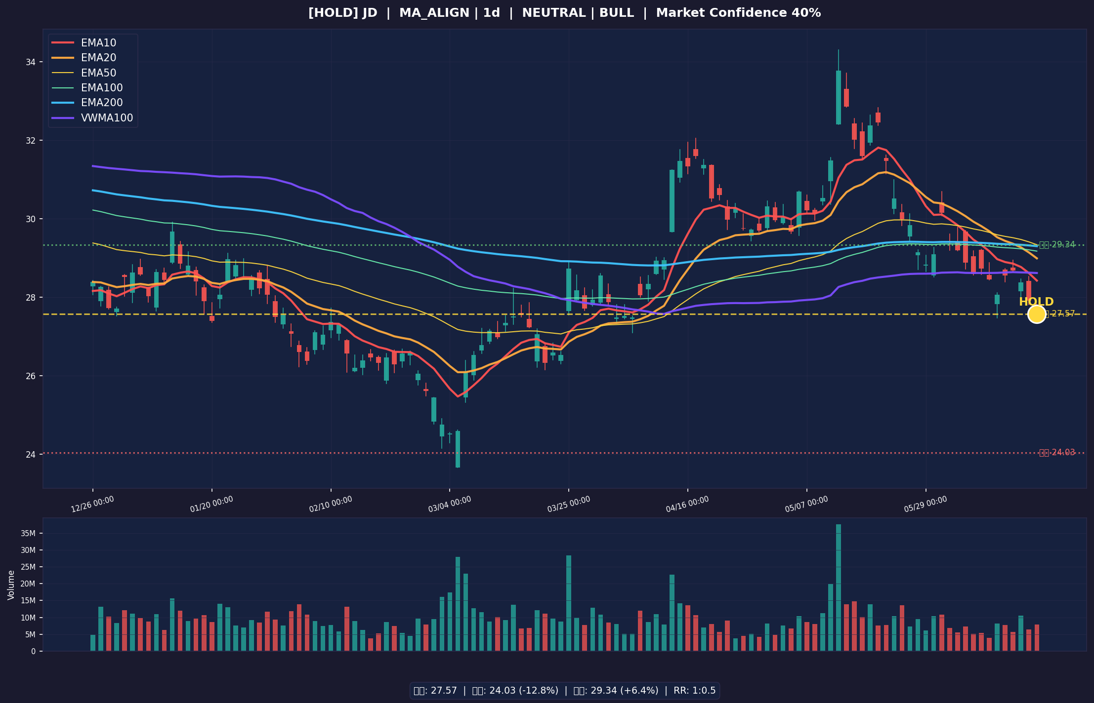Viewport: 1094px width, 703px height.
Task: Select the EMA100 legend label
Action: point(102,88)
